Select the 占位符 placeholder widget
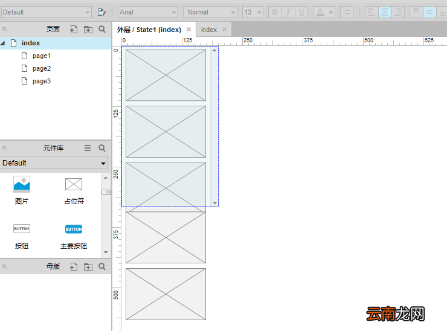The width and height of the screenshot is (447, 331). [x=74, y=190]
